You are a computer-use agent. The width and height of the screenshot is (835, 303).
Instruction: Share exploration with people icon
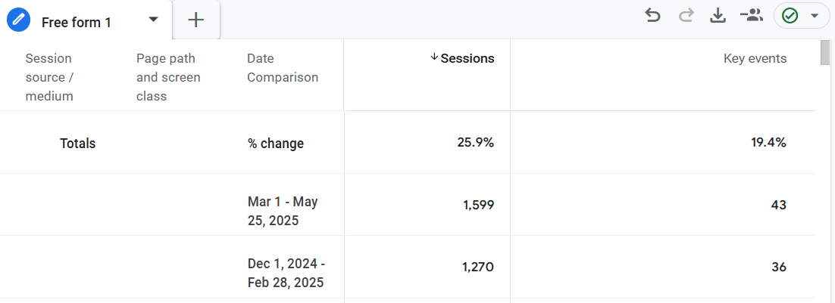(752, 16)
